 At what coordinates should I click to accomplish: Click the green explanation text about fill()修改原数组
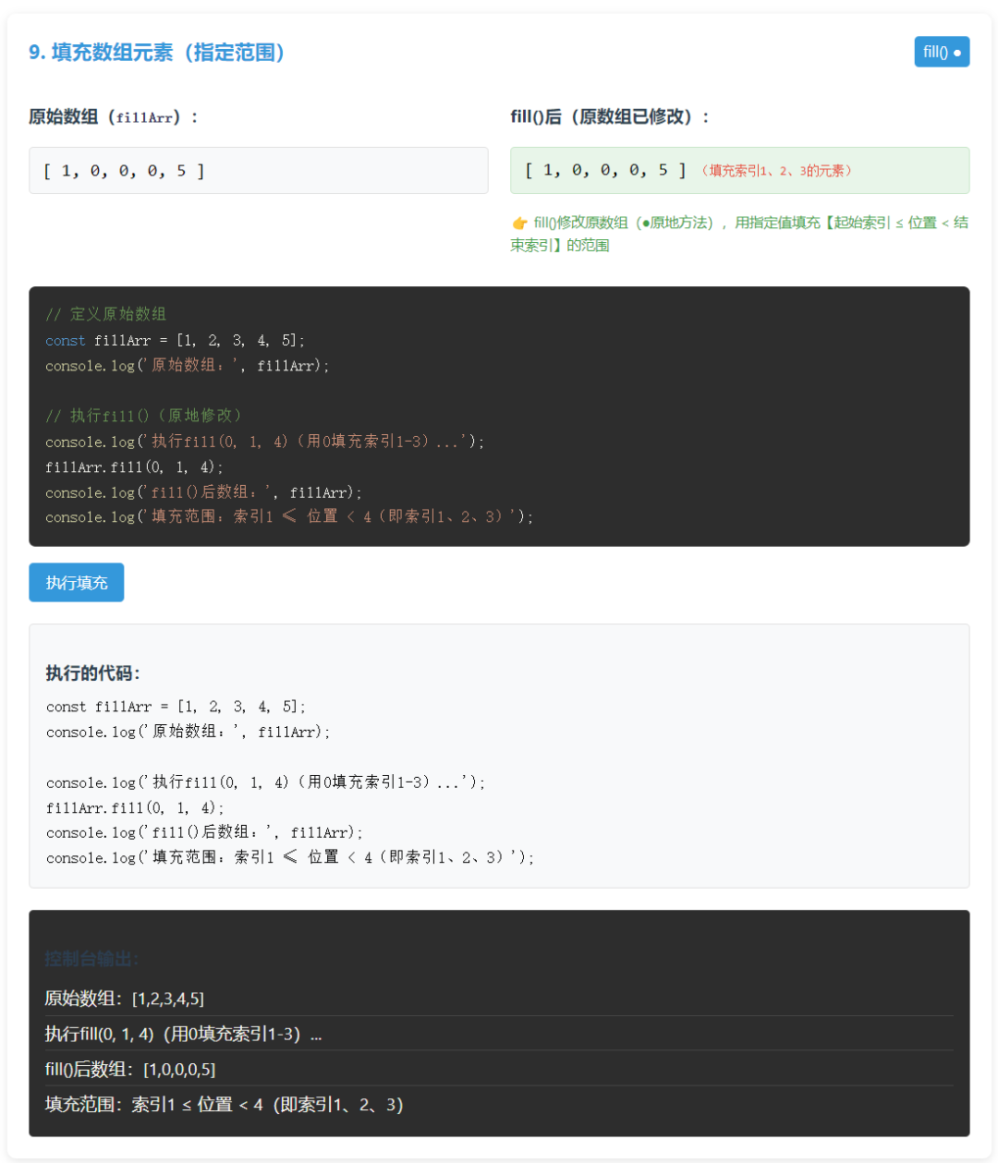(x=739, y=234)
